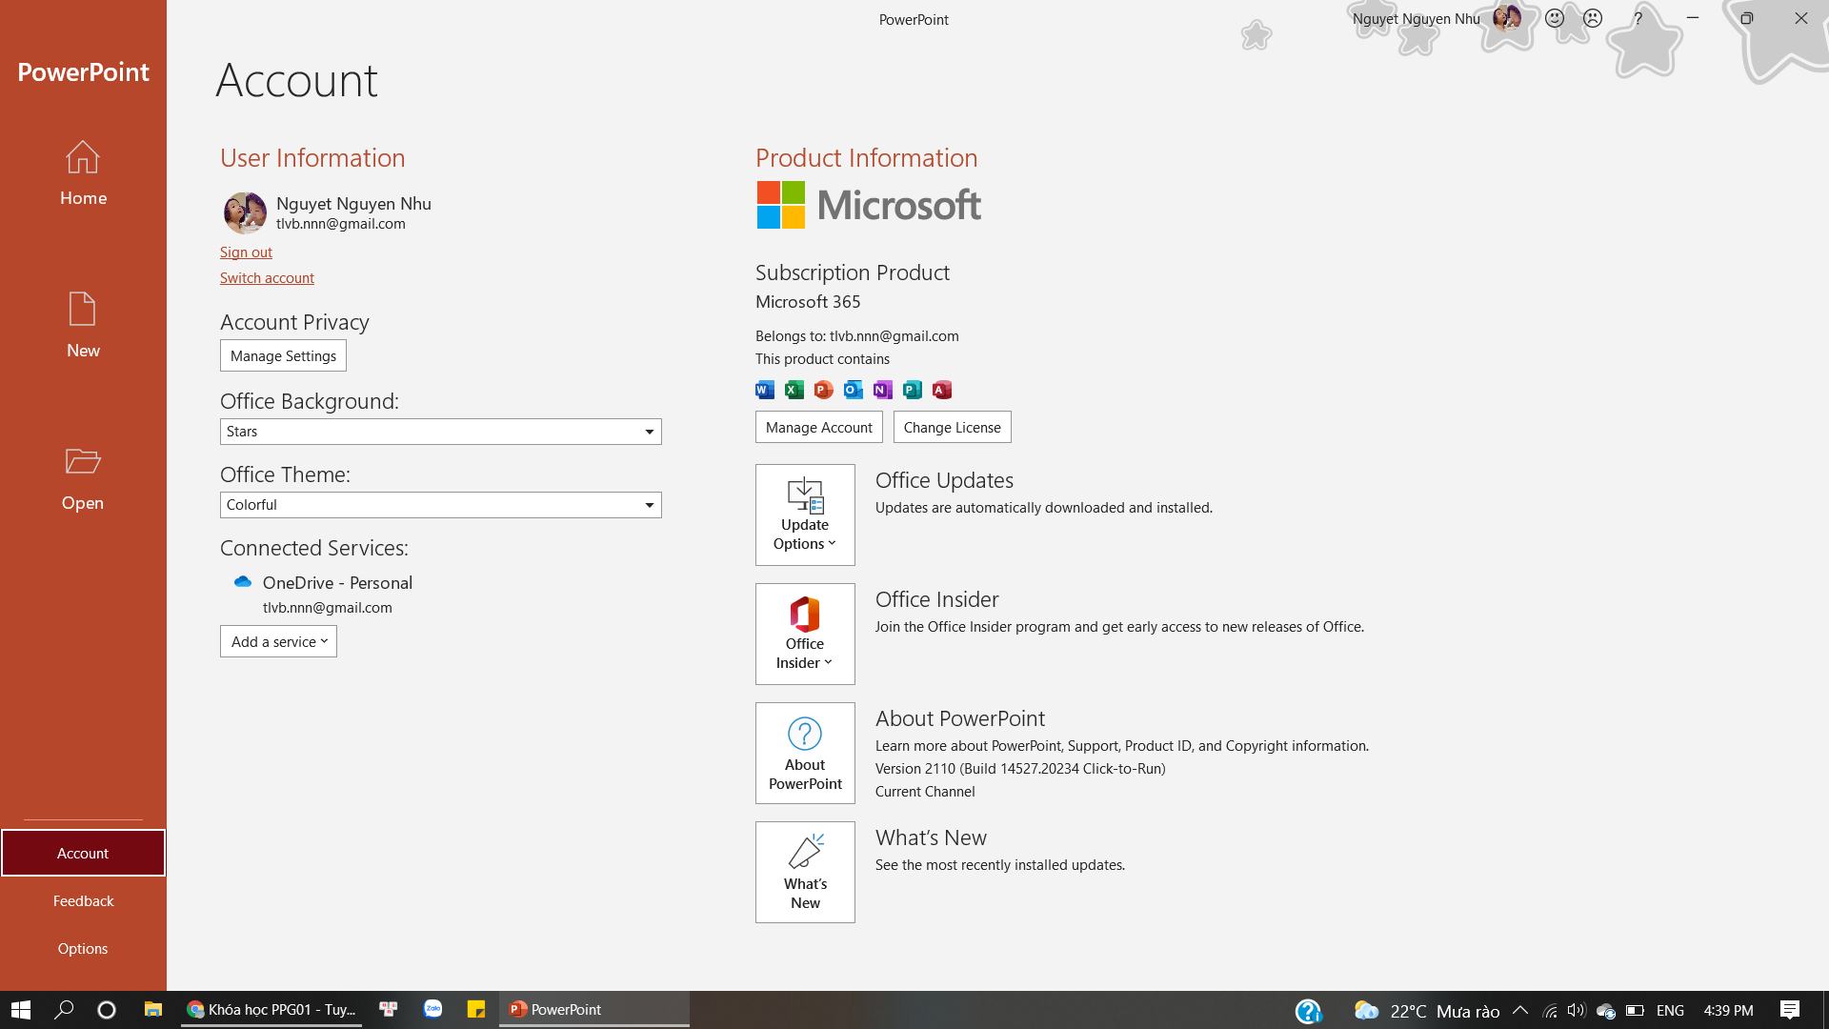
Task: Click the PowerPoint taskbar button
Action: coord(594,1010)
